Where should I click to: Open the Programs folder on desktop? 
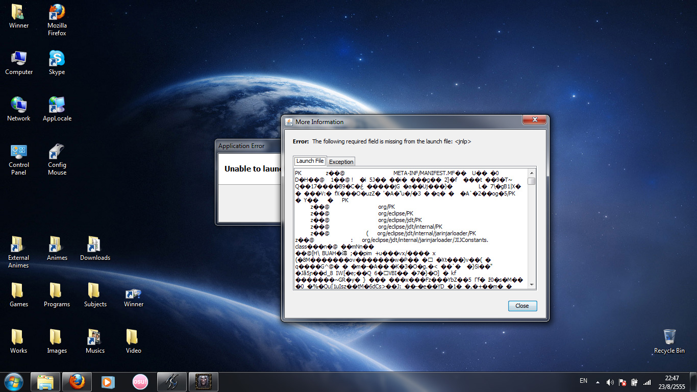coord(57,296)
